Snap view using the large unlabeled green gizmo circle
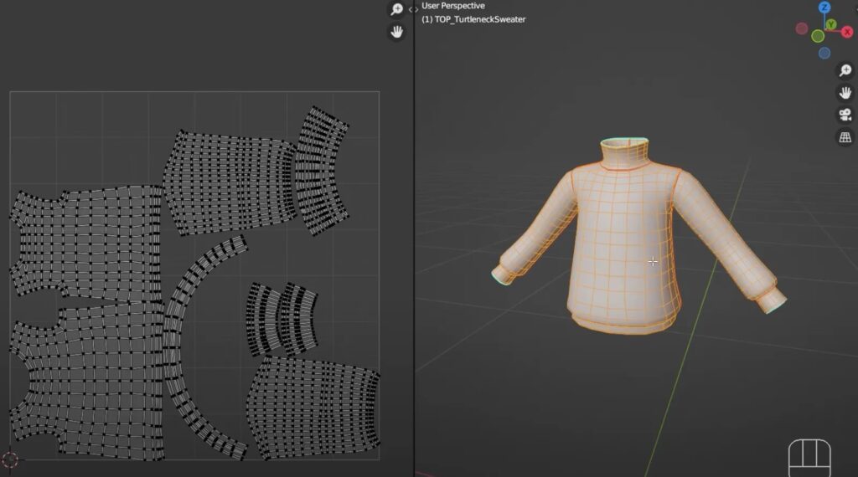858x477 pixels. tap(818, 36)
